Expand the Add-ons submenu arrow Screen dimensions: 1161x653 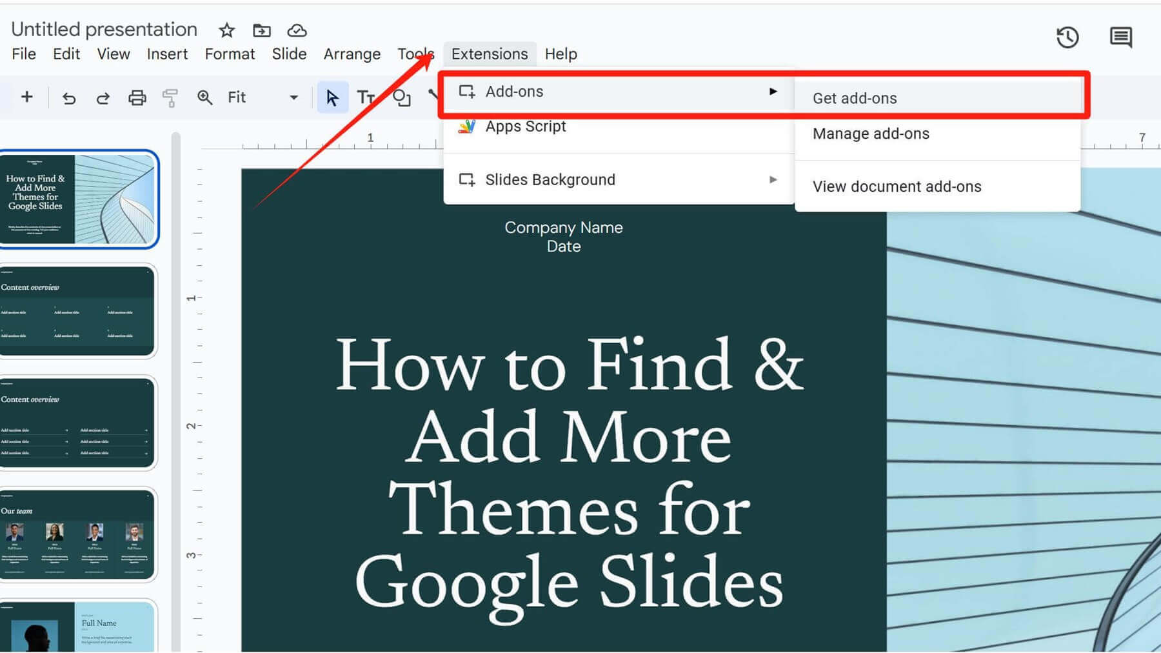(x=773, y=91)
